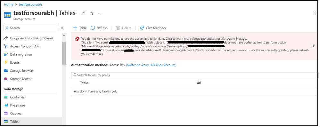Image resolution: width=320 pixels, height=127 pixels.
Task: Refresh the tables list
Action: click(x=99, y=28)
